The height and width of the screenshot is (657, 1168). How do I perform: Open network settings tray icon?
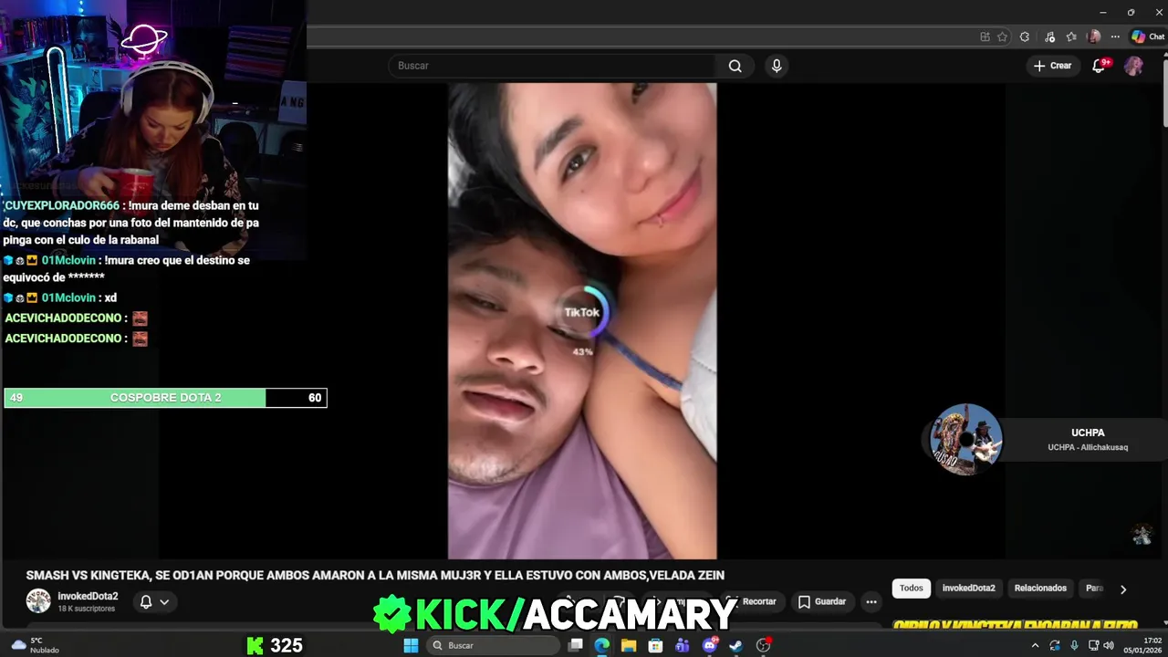point(1093,645)
